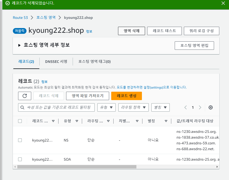Open 정보 link next to 레코드 (2)
The width and height of the screenshot is (229, 180).
(44, 81)
